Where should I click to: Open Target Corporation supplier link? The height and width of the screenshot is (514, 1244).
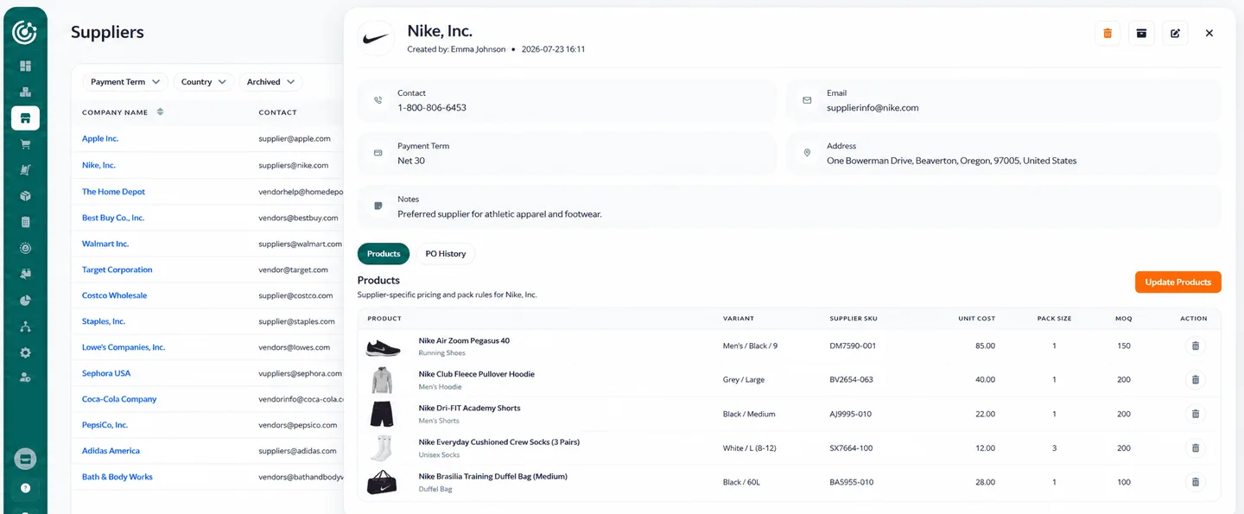pos(117,270)
